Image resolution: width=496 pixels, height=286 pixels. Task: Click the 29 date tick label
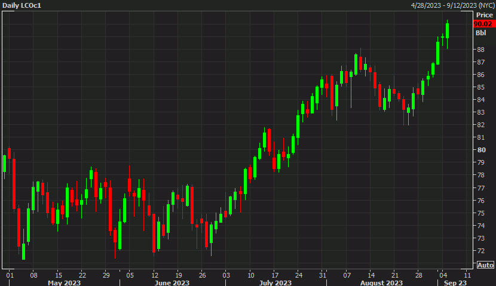[x=106, y=275]
